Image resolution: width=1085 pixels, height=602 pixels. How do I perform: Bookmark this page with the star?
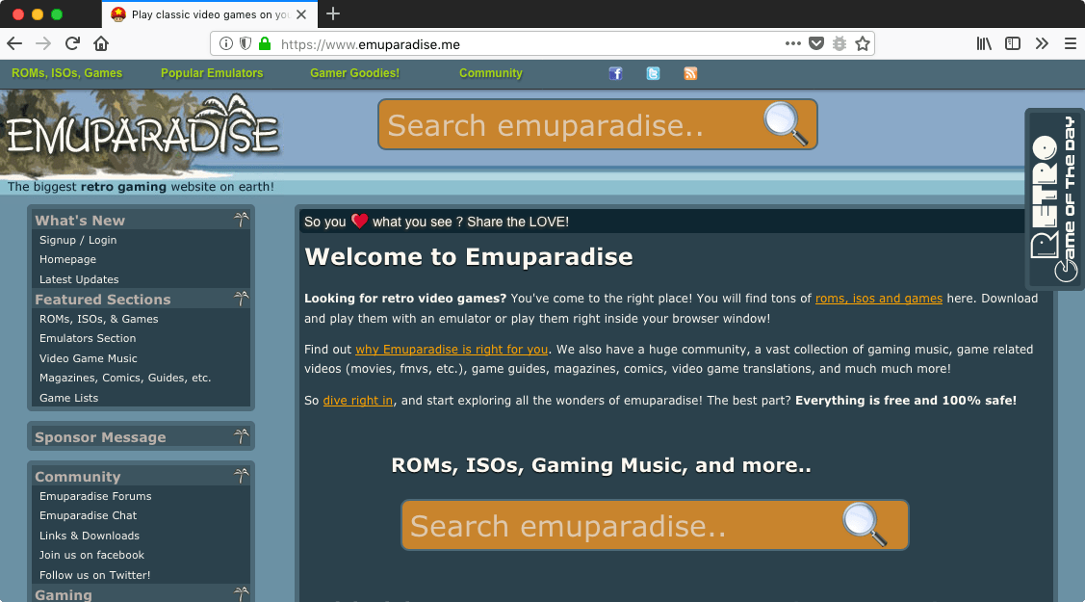point(863,43)
